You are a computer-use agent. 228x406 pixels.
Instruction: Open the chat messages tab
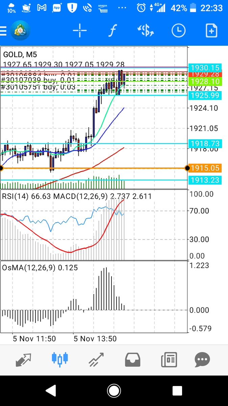tap(202, 360)
